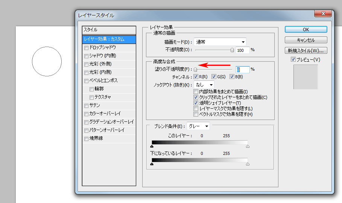Viewport: 342px width, 203px height.
Task: Enable 光彩 (内側) checkbox
Action: point(86,73)
